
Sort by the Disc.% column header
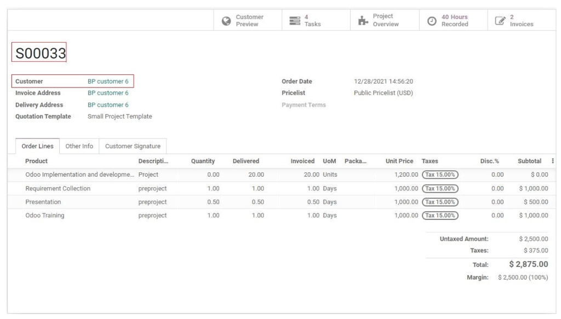pos(489,161)
